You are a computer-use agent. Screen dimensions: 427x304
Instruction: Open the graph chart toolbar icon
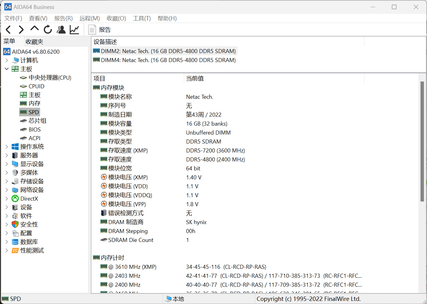tap(74, 30)
